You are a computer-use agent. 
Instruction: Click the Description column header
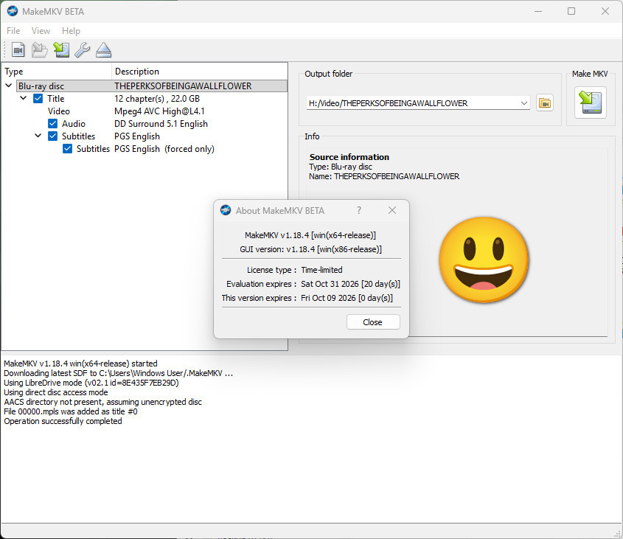[x=200, y=72]
